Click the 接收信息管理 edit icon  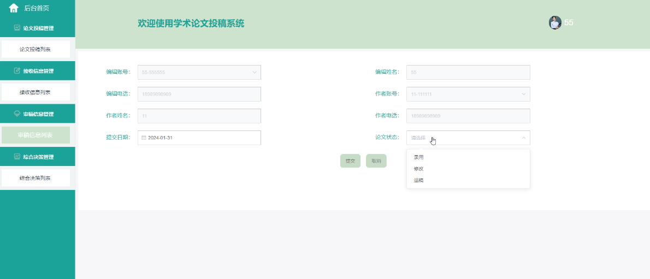click(x=17, y=70)
